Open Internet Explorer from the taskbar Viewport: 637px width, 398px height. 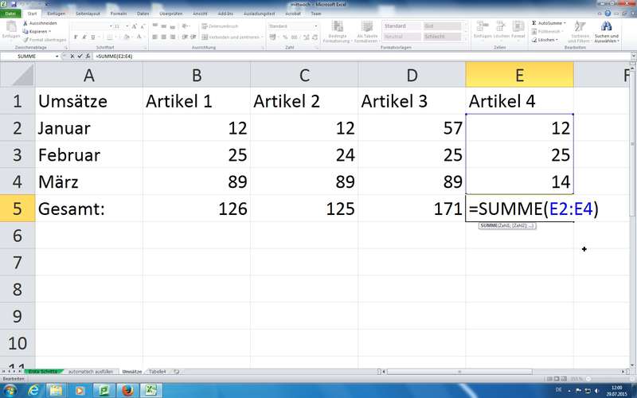[33, 390]
